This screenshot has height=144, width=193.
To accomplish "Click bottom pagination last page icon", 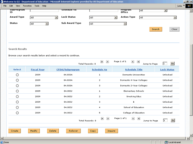I will click(x=138, y=118).
